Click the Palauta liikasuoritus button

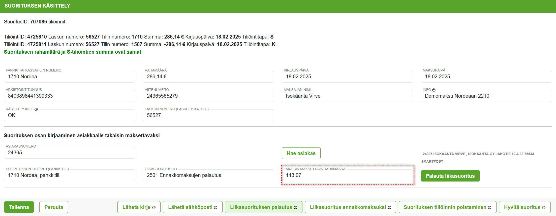(450, 176)
